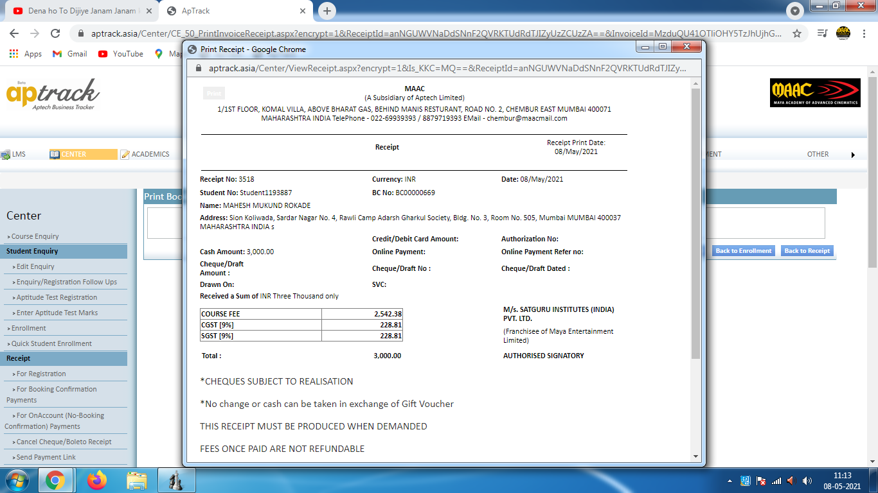Open the YouTube bookmark
878x493 pixels.
click(121, 54)
